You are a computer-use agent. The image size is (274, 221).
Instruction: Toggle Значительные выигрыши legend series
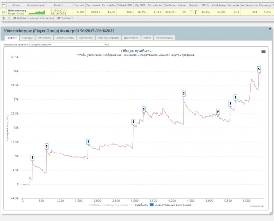point(170,205)
